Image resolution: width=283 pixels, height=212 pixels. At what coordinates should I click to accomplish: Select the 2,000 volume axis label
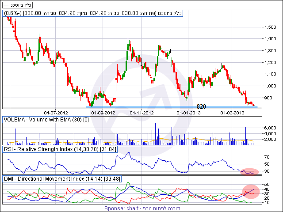[270, 140]
